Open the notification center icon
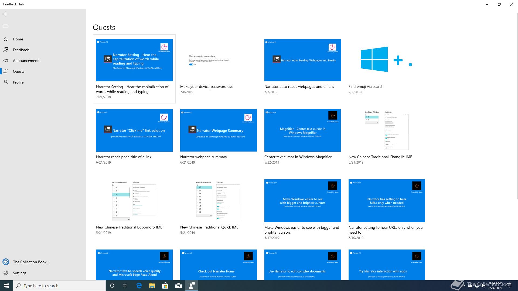The width and height of the screenshot is (518, 291). pos(509,286)
